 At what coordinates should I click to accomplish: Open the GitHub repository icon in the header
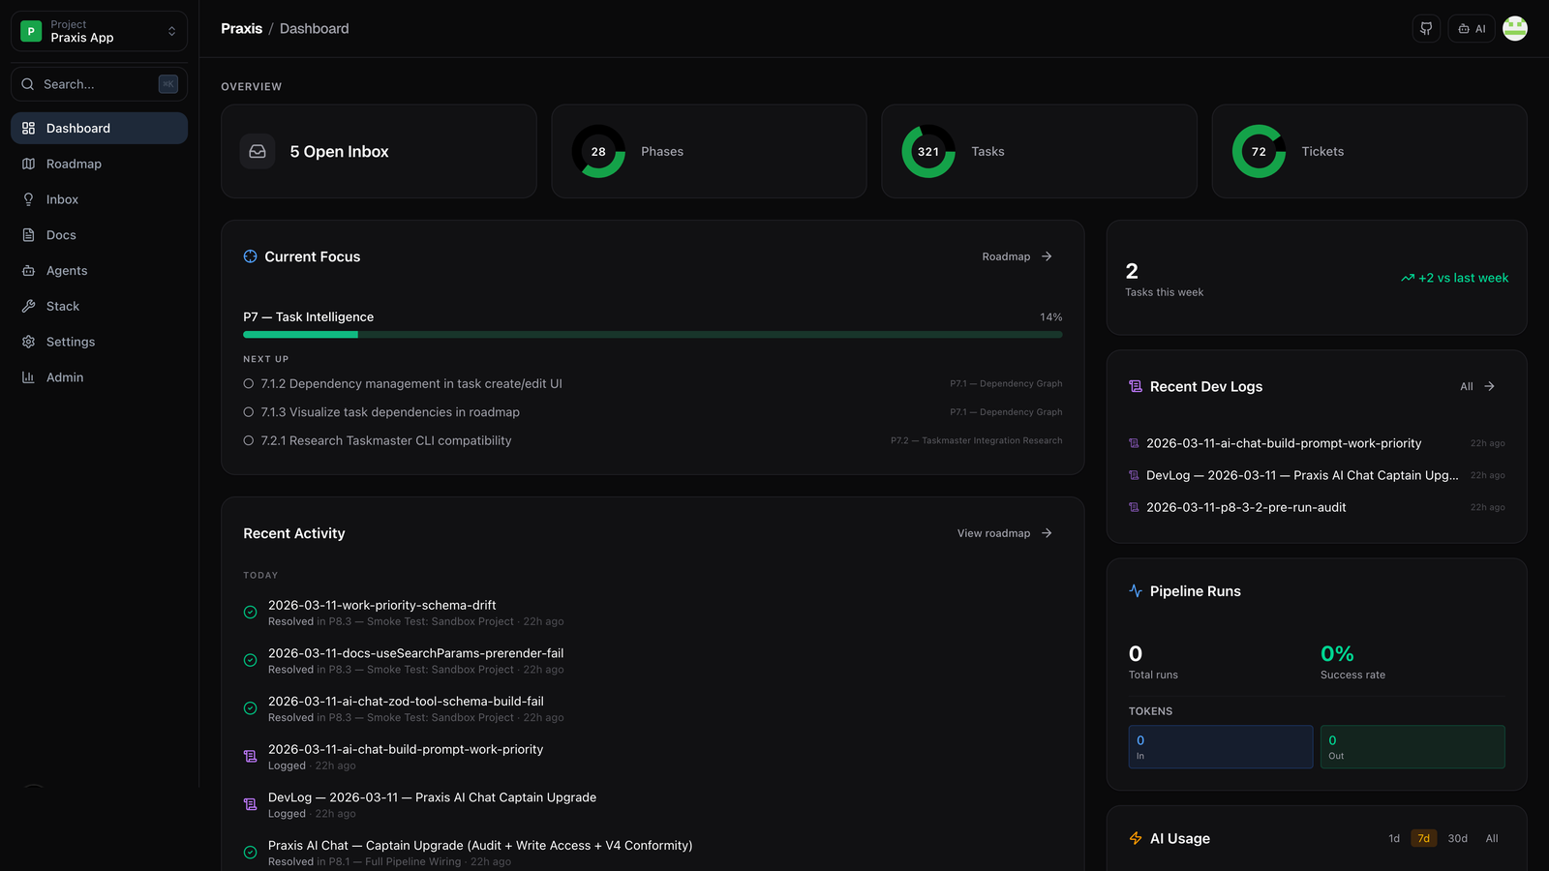1425,29
